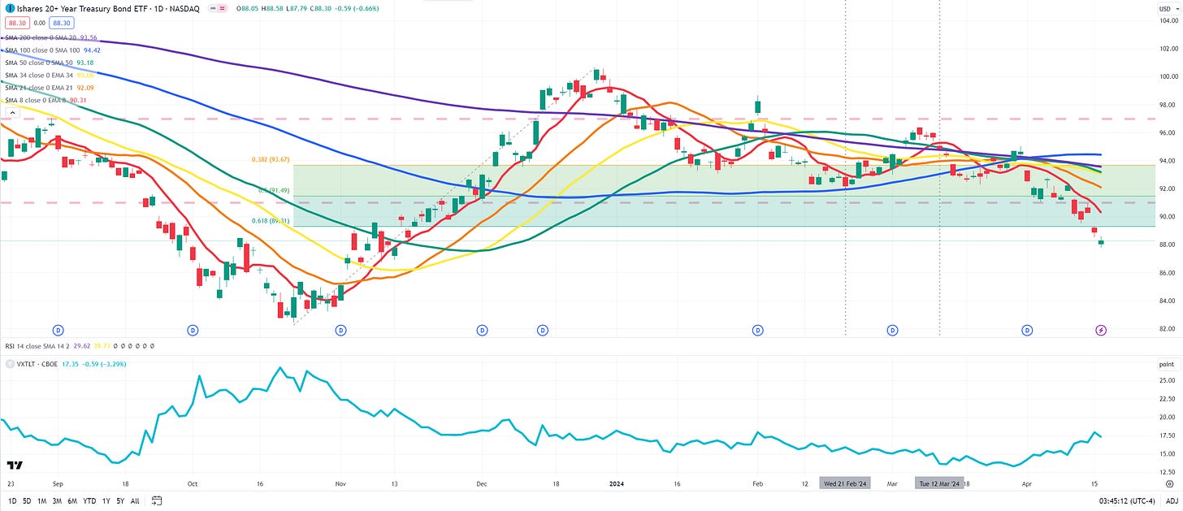The height and width of the screenshot is (511, 1183).
Task: Open the point unit selector on the VXTLT pane
Action: tap(1167, 366)
